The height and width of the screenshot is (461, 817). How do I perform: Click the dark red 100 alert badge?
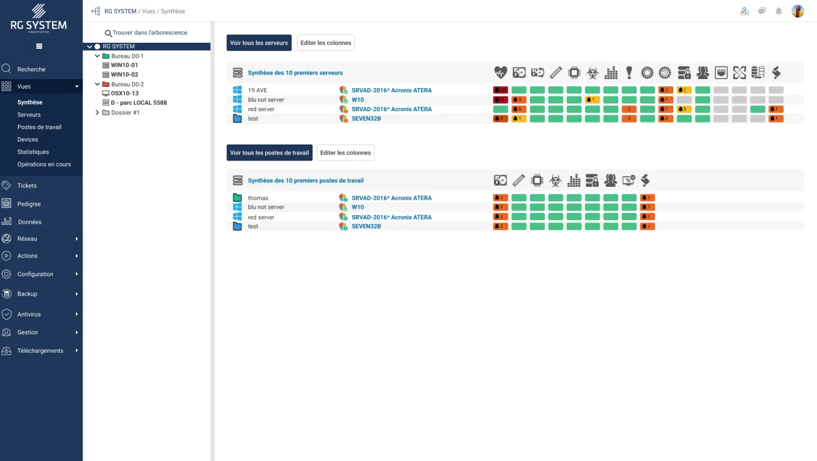[x=500, y=90]
